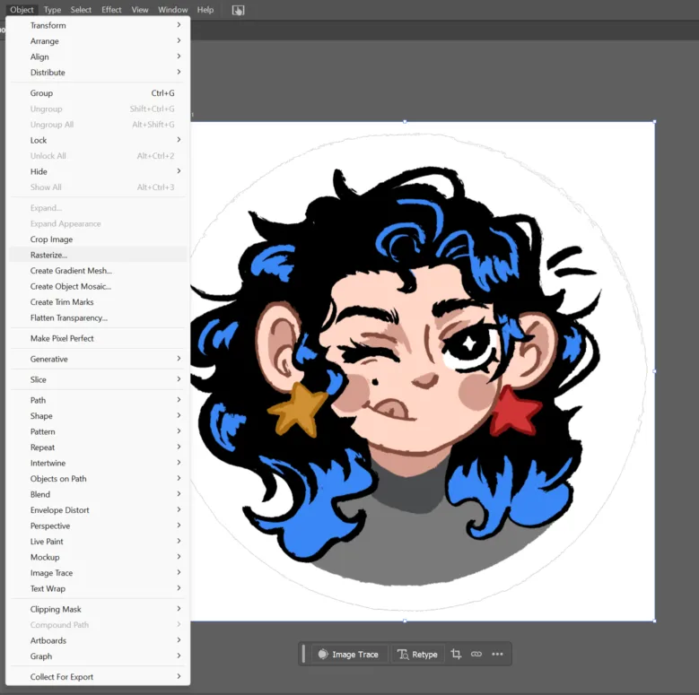The image size is (699, 695).
Task: Click the bottom-center selection handle of the image
Action: [x=405, y=621]
